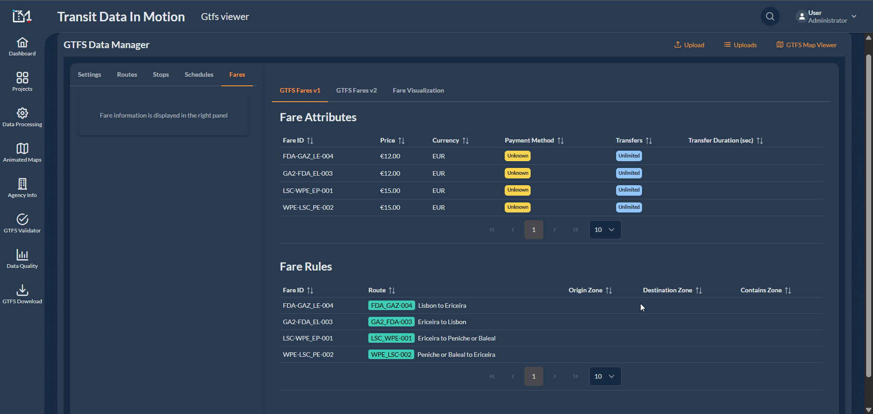The image size is (873, 414).
Task: Click the search magnifier icon
Action: (x=770, y=17)
